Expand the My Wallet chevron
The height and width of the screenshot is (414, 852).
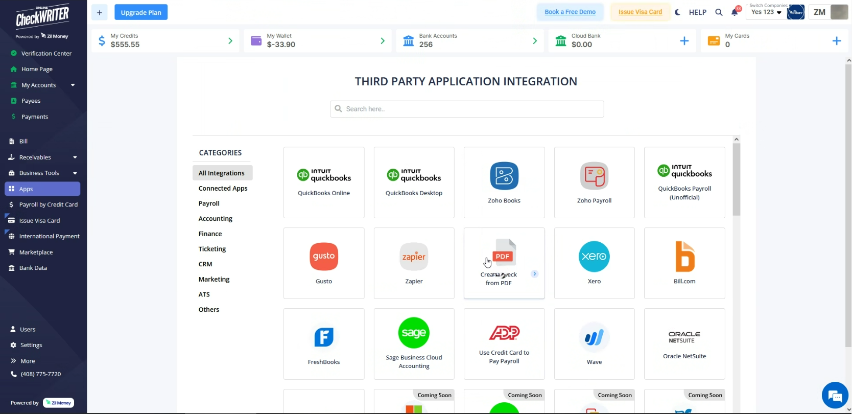pos(383,41)
